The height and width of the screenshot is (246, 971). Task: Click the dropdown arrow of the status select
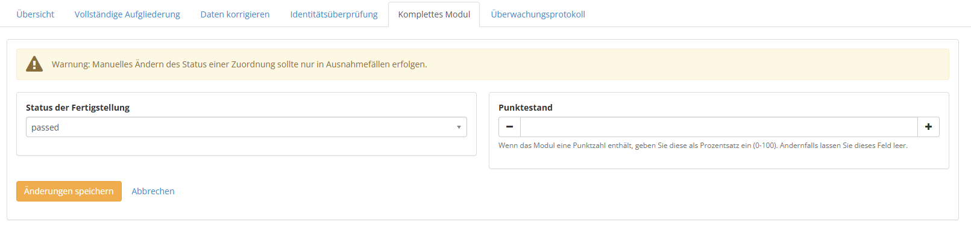(x=459, y=128)
